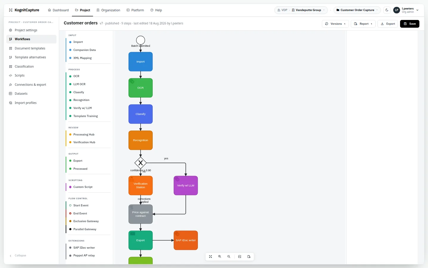Pick the SAP IDoc writer palette extension
Viewport: 428px width, 268px height.
pyautogui.click(x=89, y=248)
